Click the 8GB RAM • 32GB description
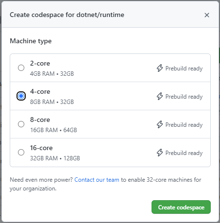220x223 pixels. (x=52, y=102)
